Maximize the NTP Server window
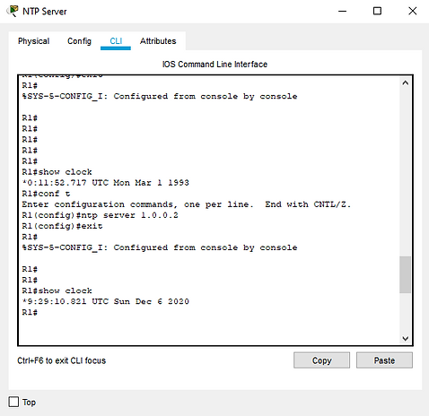The width and height of the screenshot is (429, 416). (377, 12)
